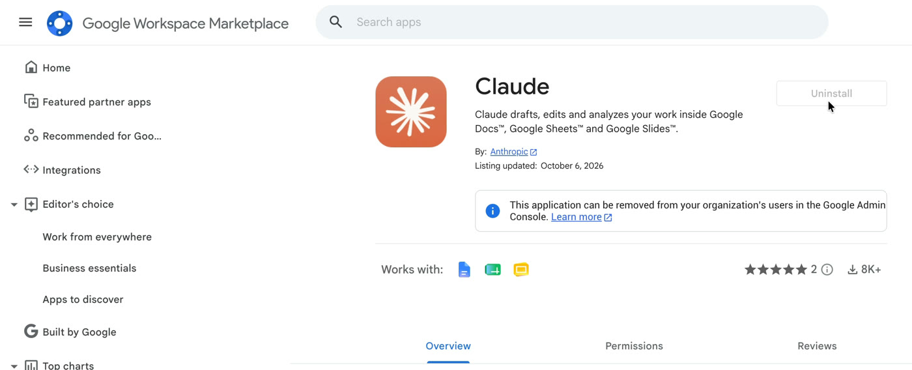Open Recommended for Google Workspace list
This screenshot has width=912, height=370.
point(102,136)
